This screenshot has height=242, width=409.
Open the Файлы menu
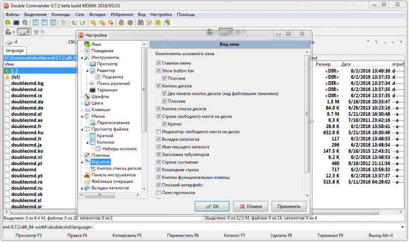pos(12,14)
